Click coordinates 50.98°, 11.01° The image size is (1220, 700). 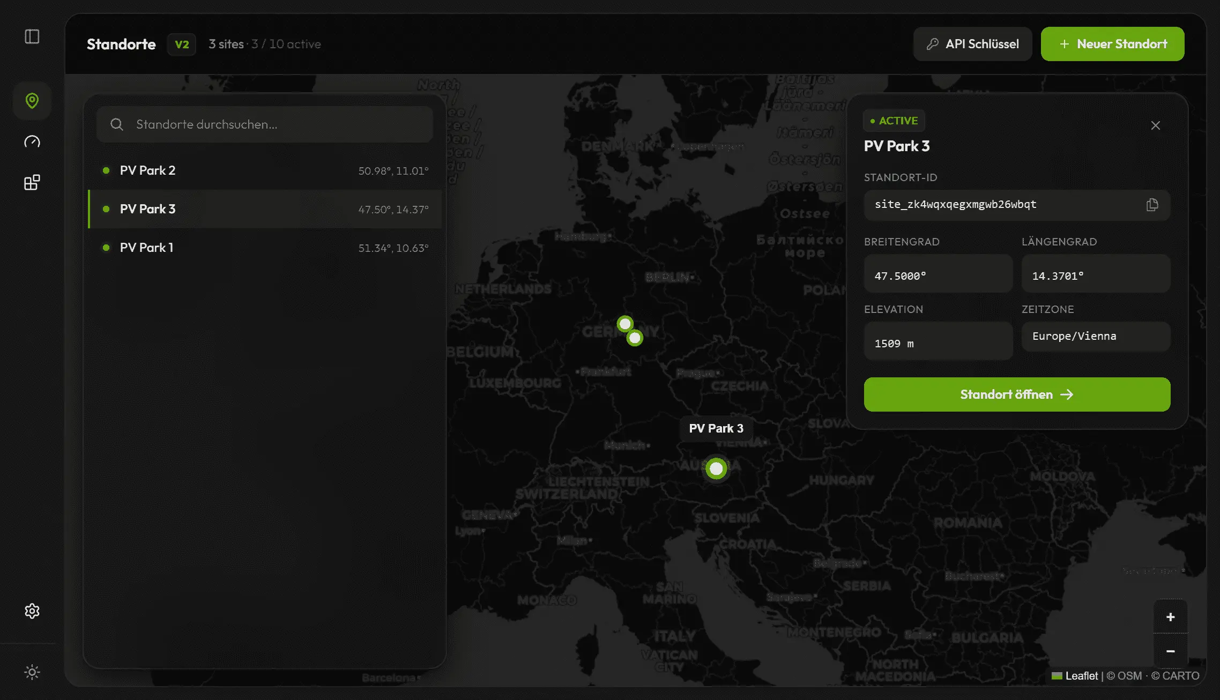click(393, 171)
